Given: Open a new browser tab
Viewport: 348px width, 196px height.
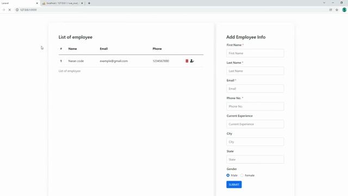Looking at the screenshot, I should click(x=89, y=3).
